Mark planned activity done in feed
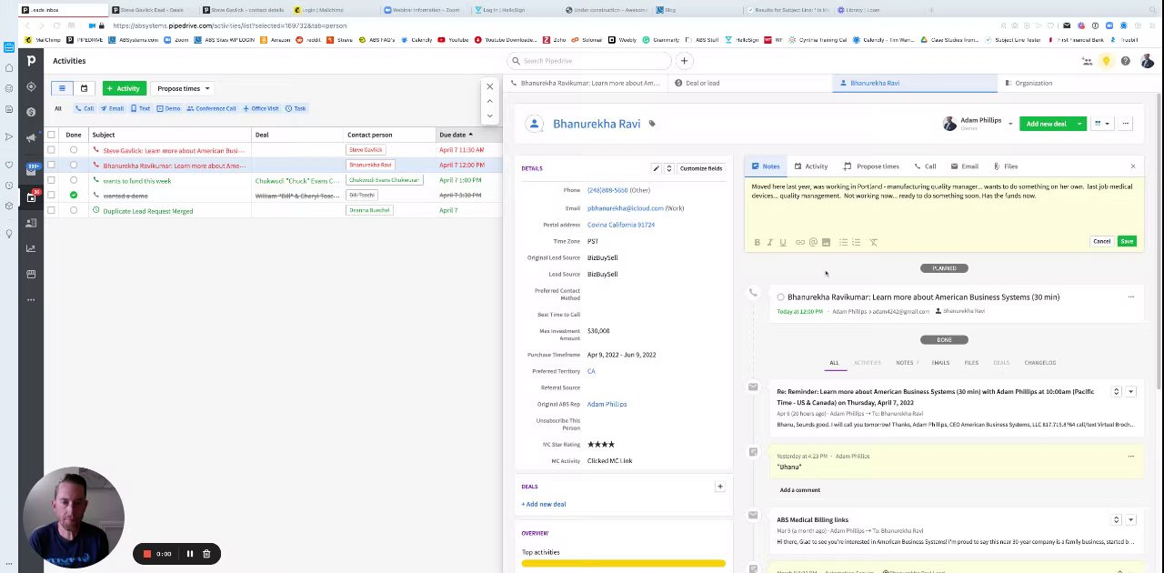 [780, 297]
